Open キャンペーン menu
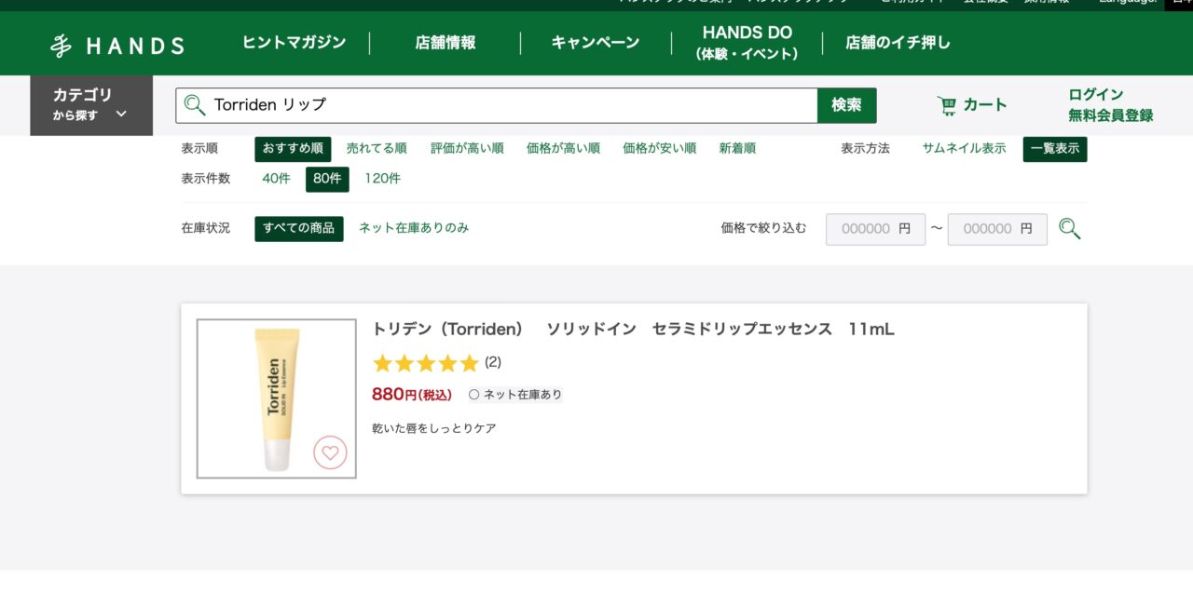This screenshot has height=593, width=1193. [596, 43]
